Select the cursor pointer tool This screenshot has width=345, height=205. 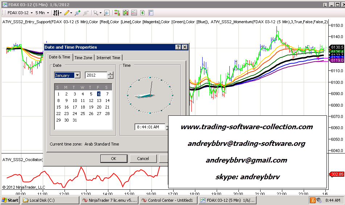pyautogui.click(x=96, y=13)
